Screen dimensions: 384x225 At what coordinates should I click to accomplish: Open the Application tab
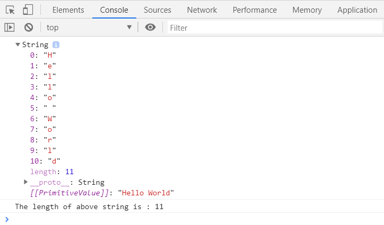(357, 10)
